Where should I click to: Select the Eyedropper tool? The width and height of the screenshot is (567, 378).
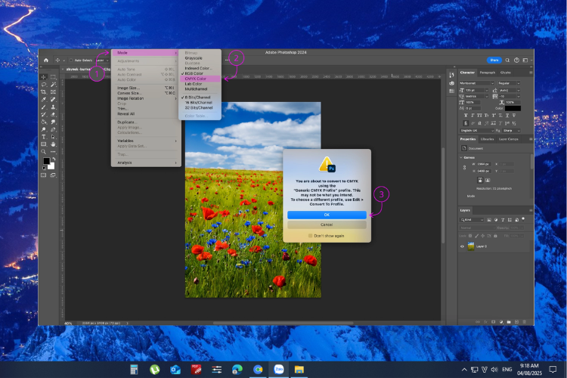[44, 100]
